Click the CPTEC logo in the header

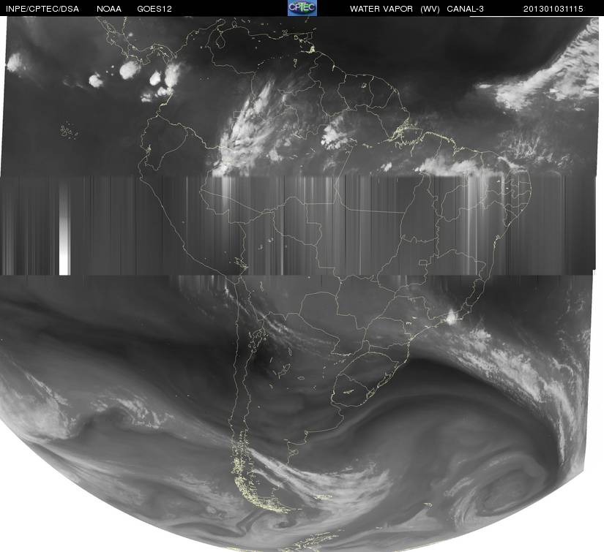click(302, 8)
